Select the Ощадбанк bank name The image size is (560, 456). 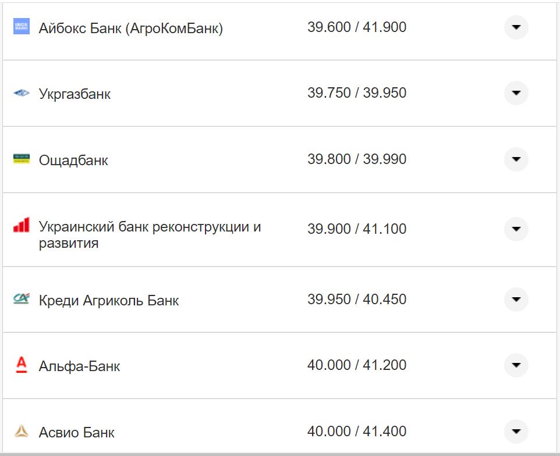tap(72, 159)
